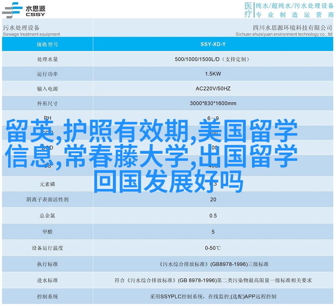The width and height of the screenshot is (336, 306).
Task: Click the 元素磷 row label
Action: [x=47, y=184]
